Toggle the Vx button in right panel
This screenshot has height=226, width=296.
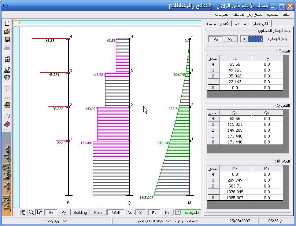(215, 39)
